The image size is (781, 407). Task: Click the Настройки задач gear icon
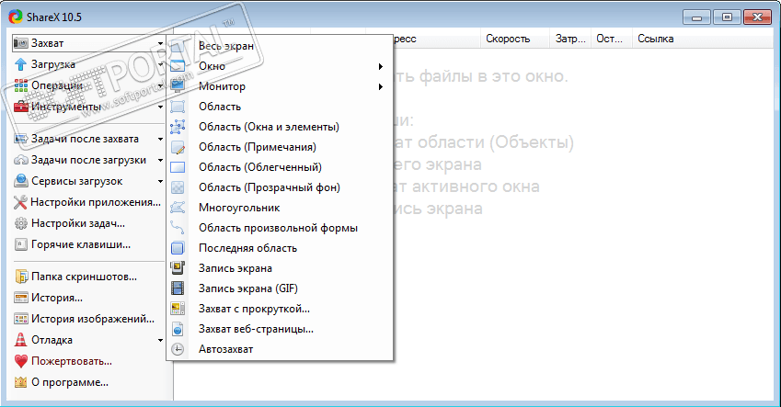point(21,223)
